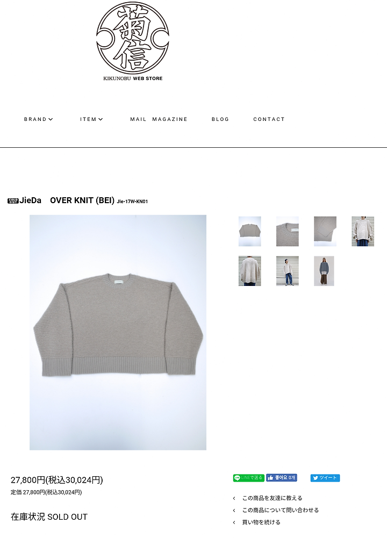
Task: Select the model back view thumbnail
Action: (x=250, y=271)
